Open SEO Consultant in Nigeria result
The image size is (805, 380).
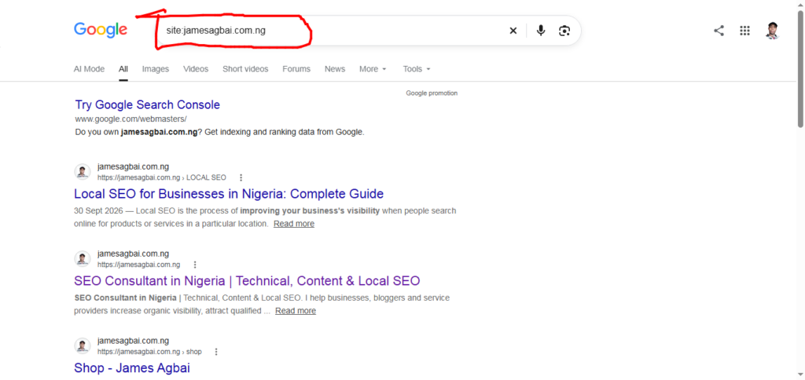coord(247,281)
